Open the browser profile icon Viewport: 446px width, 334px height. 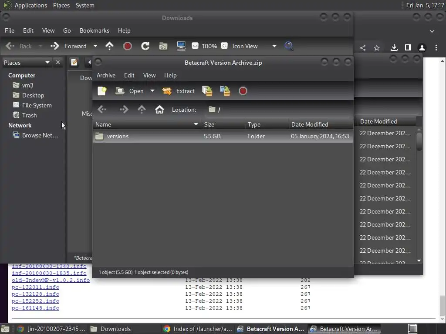[422, 48]
